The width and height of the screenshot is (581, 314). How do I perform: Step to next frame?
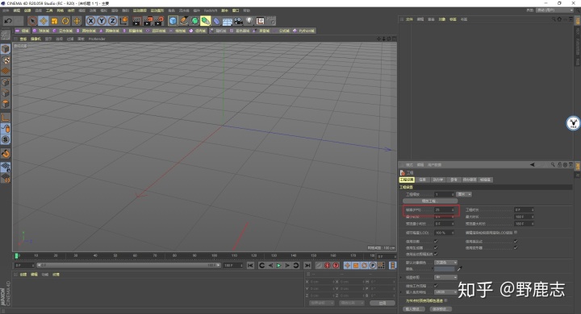(x=287, y=266)
